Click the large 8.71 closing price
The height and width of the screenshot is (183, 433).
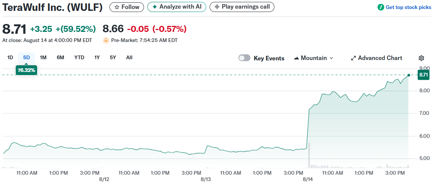click(x=14, y=29)
